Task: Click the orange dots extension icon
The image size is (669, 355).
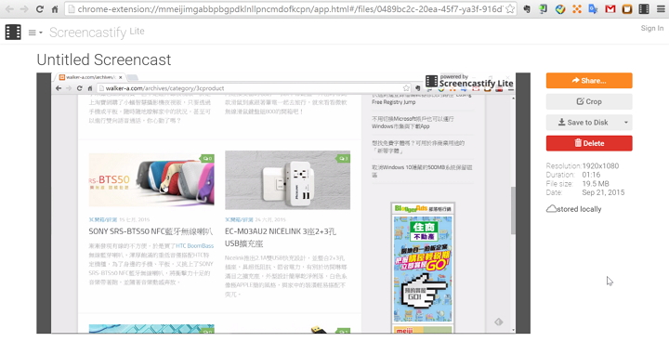Action: (x=577, y=9)
